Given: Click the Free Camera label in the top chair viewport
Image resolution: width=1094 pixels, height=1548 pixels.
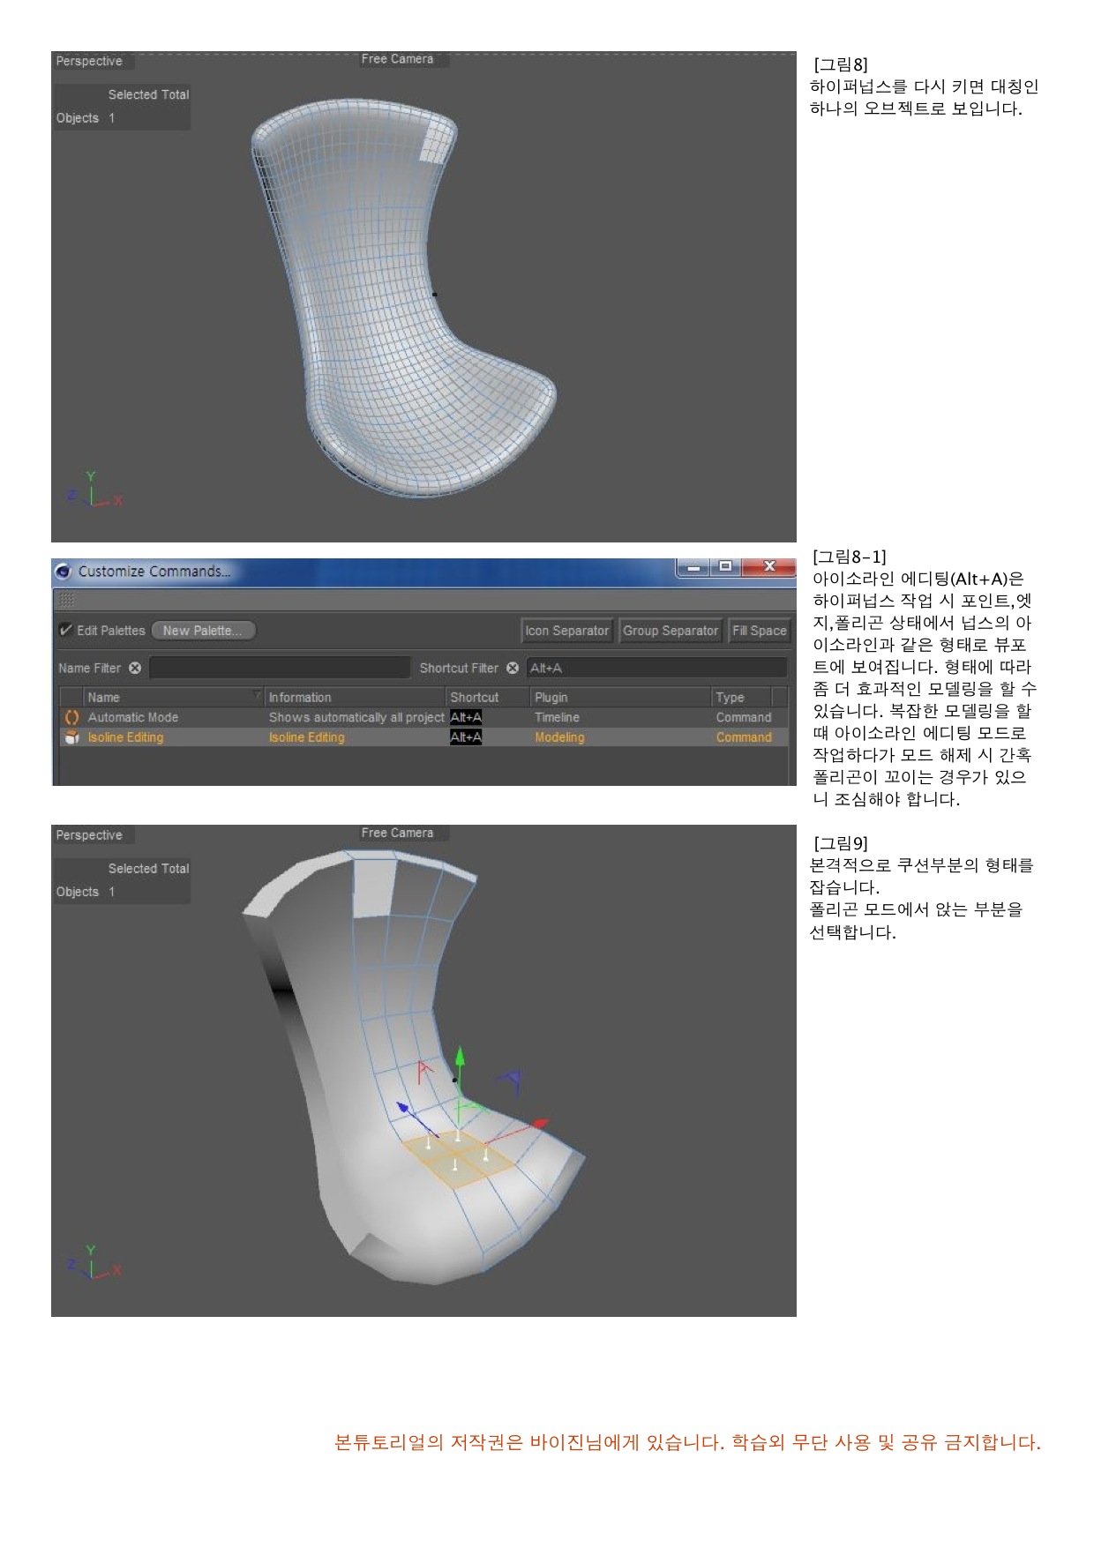Looking at the screenshot, I should coord(397,59).
